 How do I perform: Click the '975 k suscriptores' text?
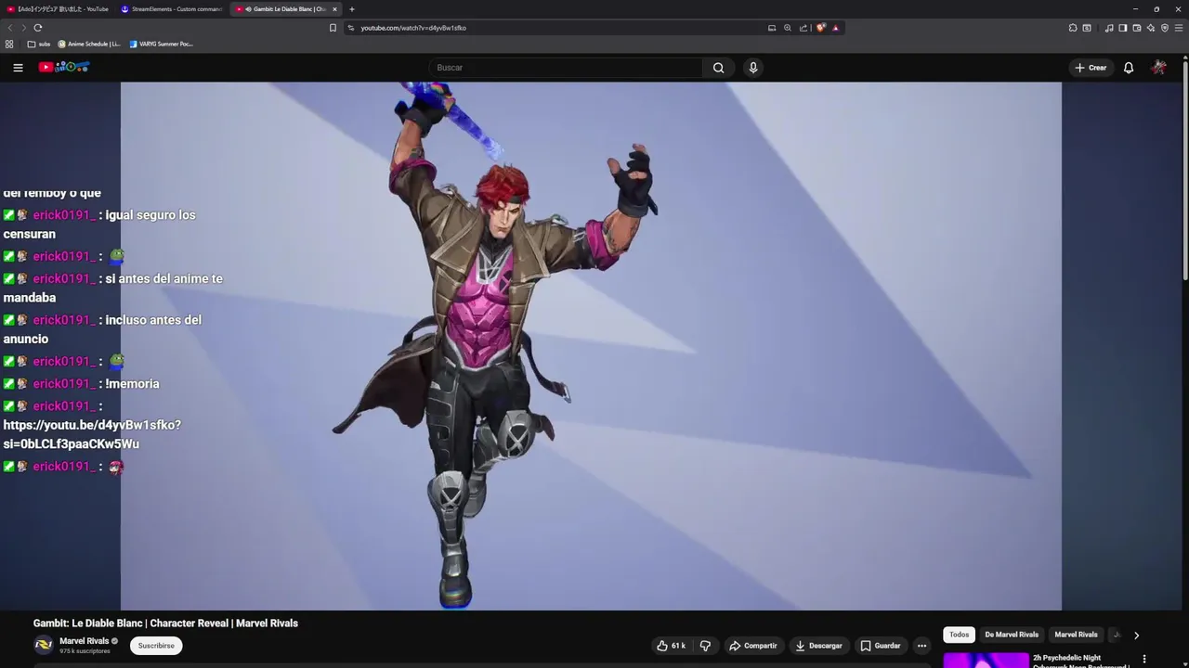(x=85, y=651)
